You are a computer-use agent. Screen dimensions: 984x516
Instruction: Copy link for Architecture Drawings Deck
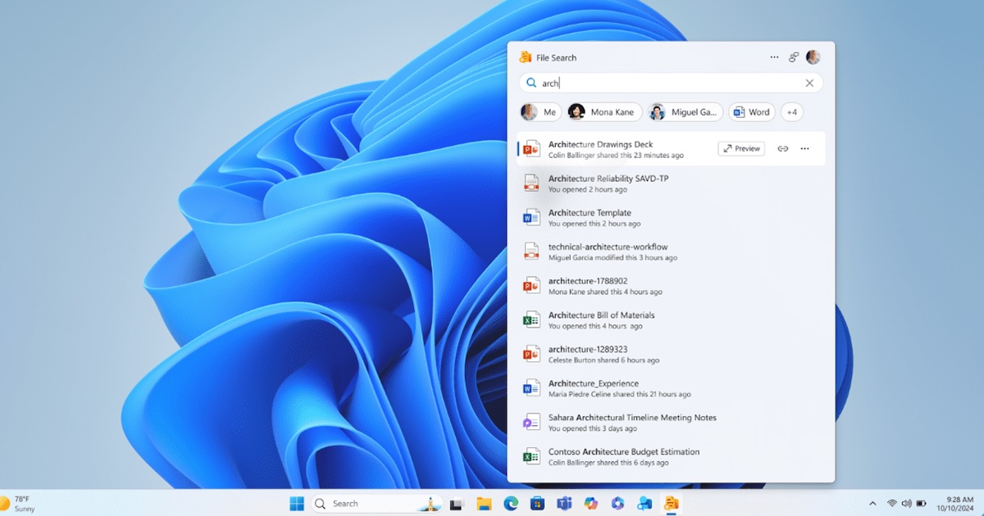(x=783, y=148)
